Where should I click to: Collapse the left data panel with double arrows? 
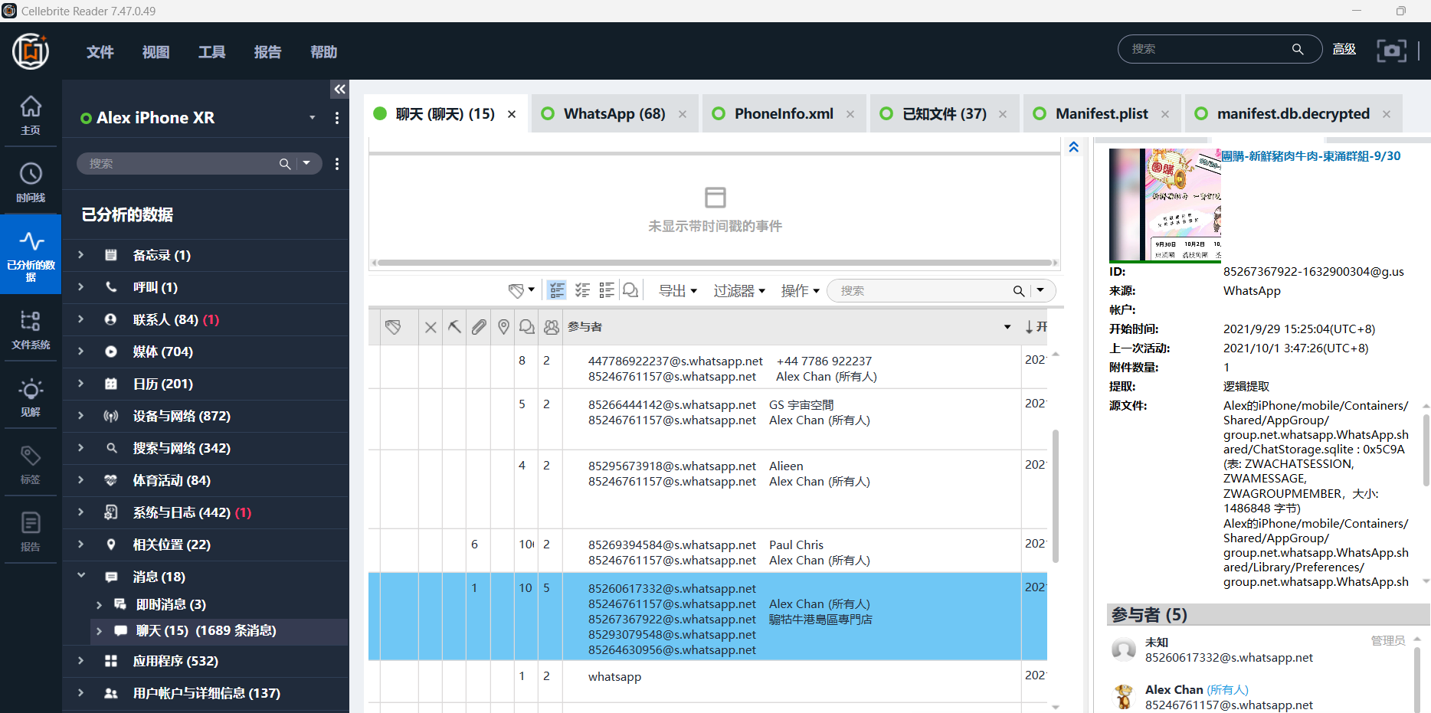point(339,90)
